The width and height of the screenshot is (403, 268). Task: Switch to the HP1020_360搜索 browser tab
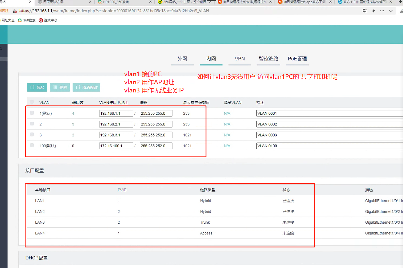click(x=125, y=2)
